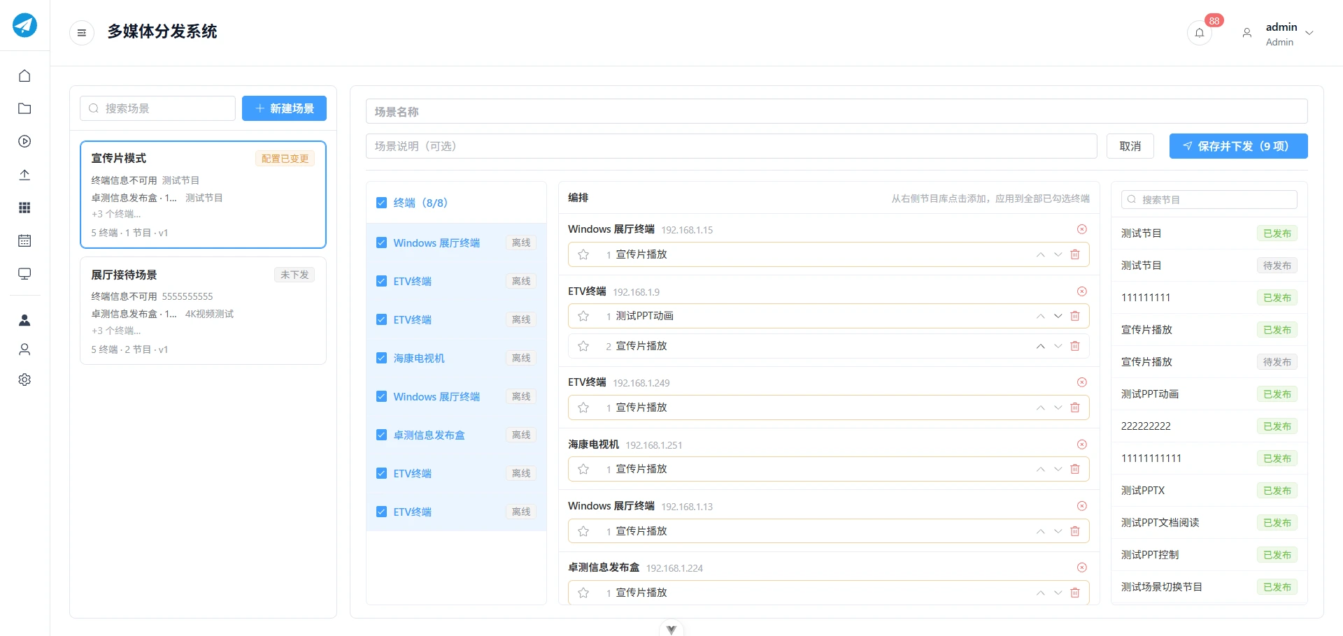Uncheck the 卓测信息发布盒 terminal checkbox
1343x636 pixels.
coord(381,435)
